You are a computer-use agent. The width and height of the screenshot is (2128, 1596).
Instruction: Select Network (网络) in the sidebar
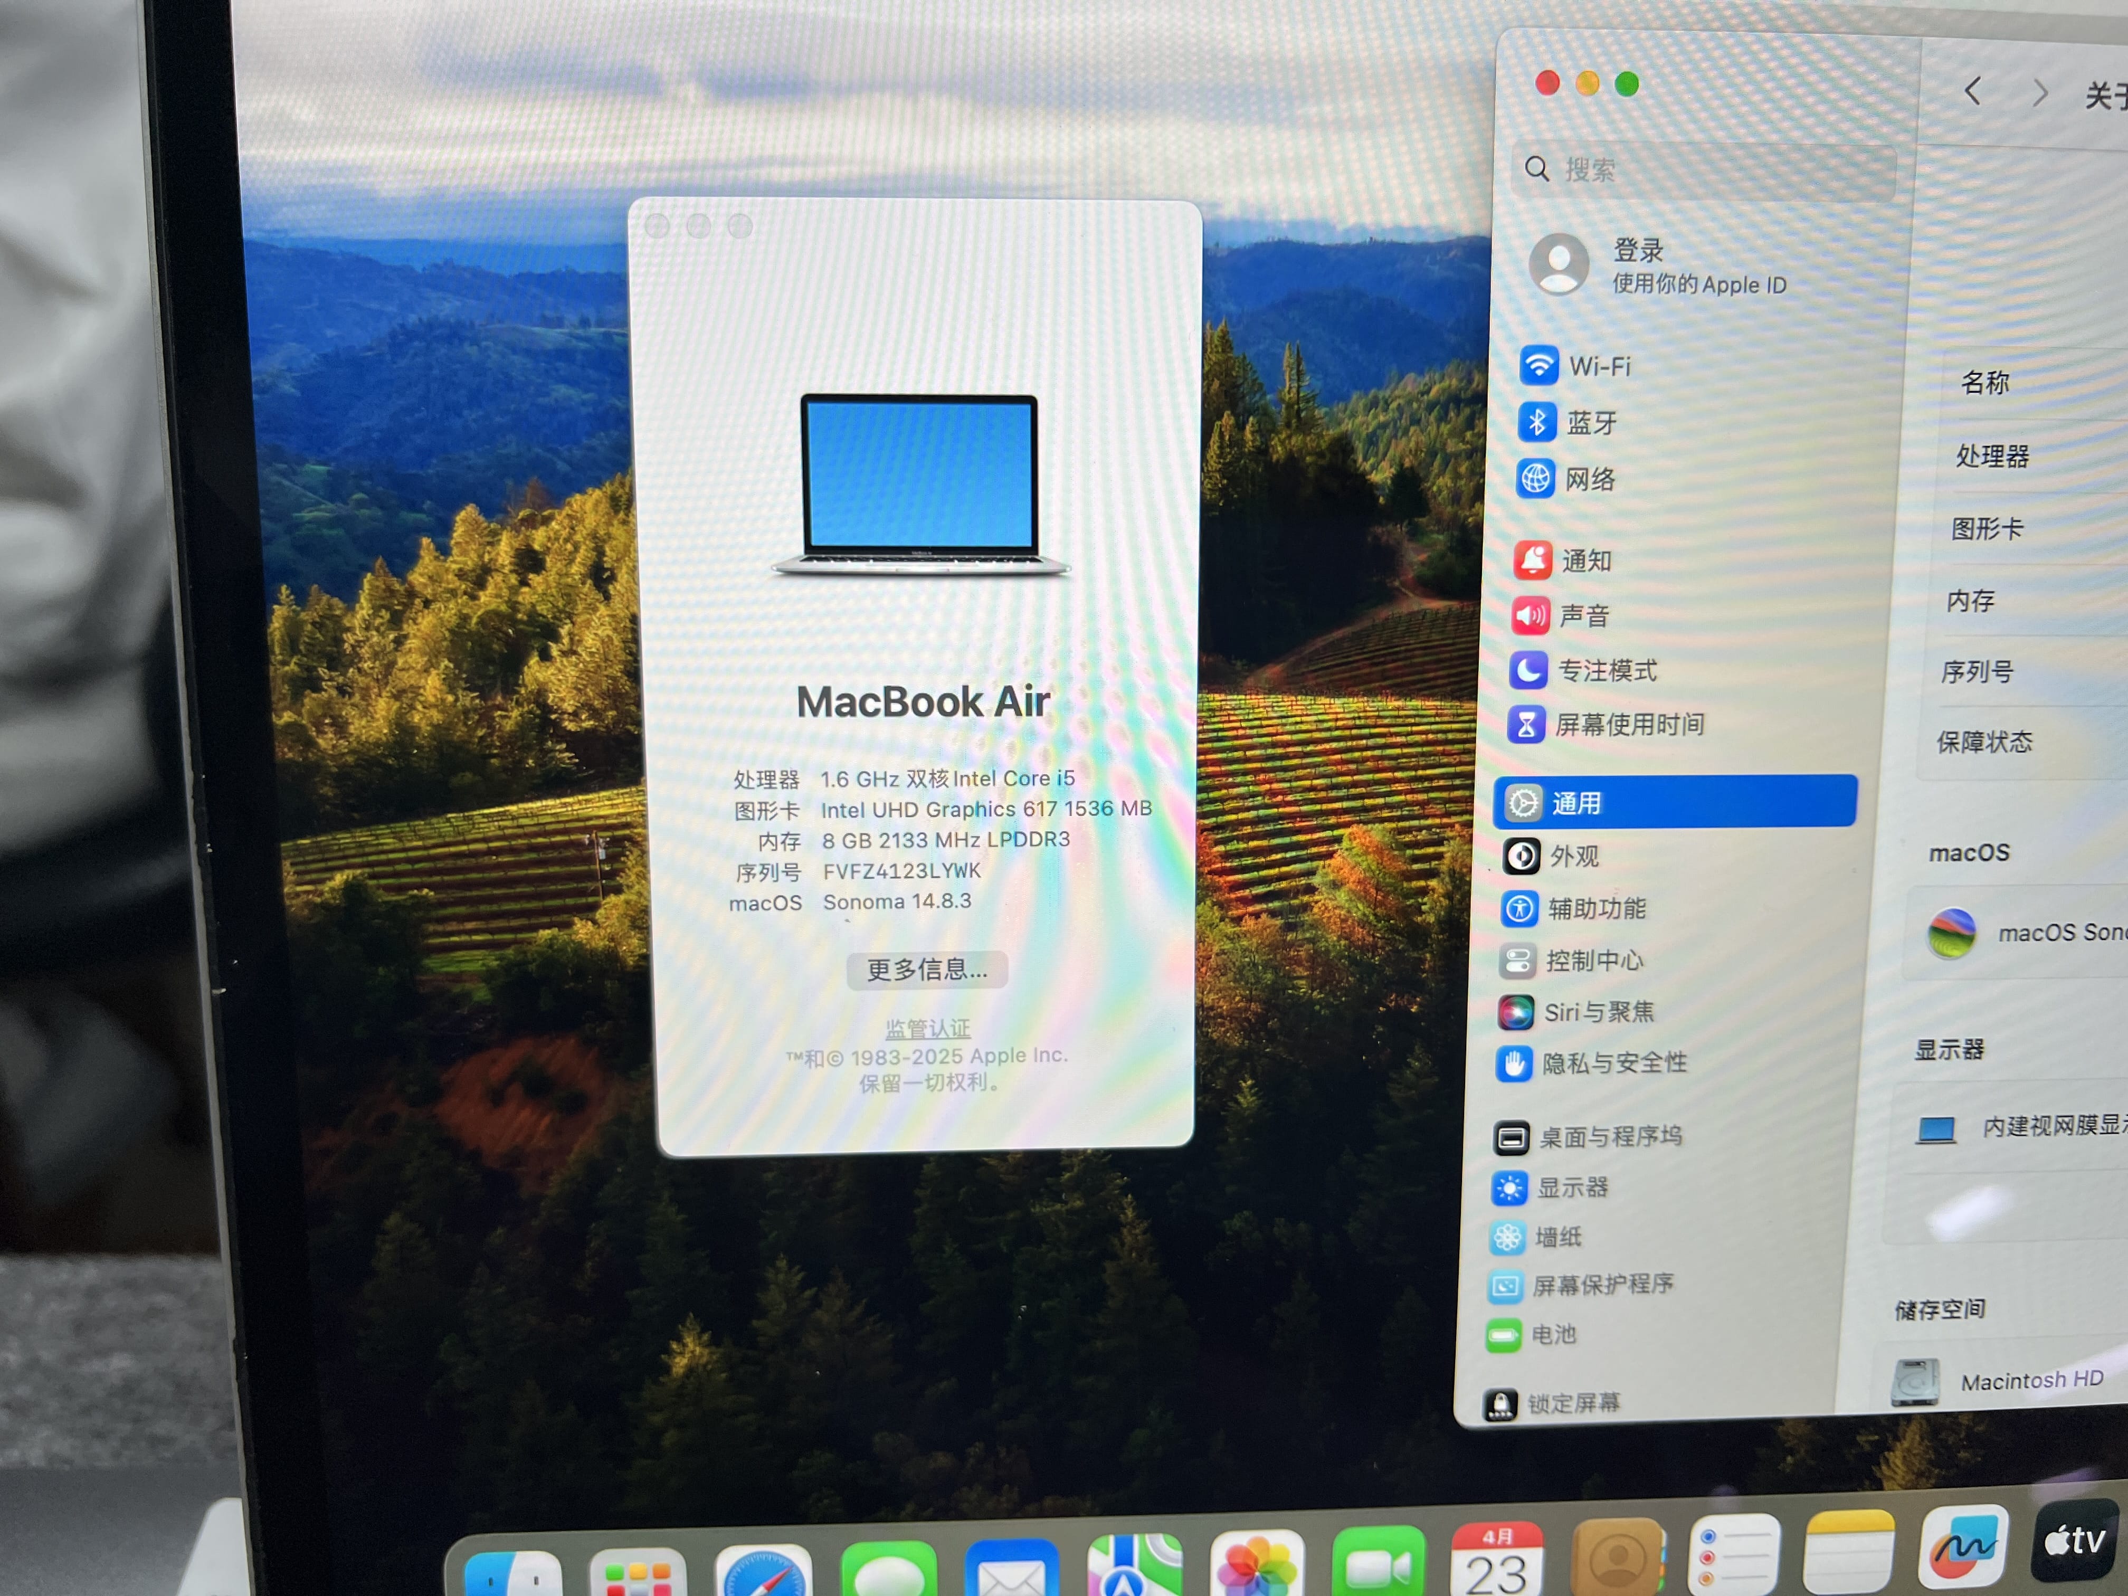coord(1566,478)
